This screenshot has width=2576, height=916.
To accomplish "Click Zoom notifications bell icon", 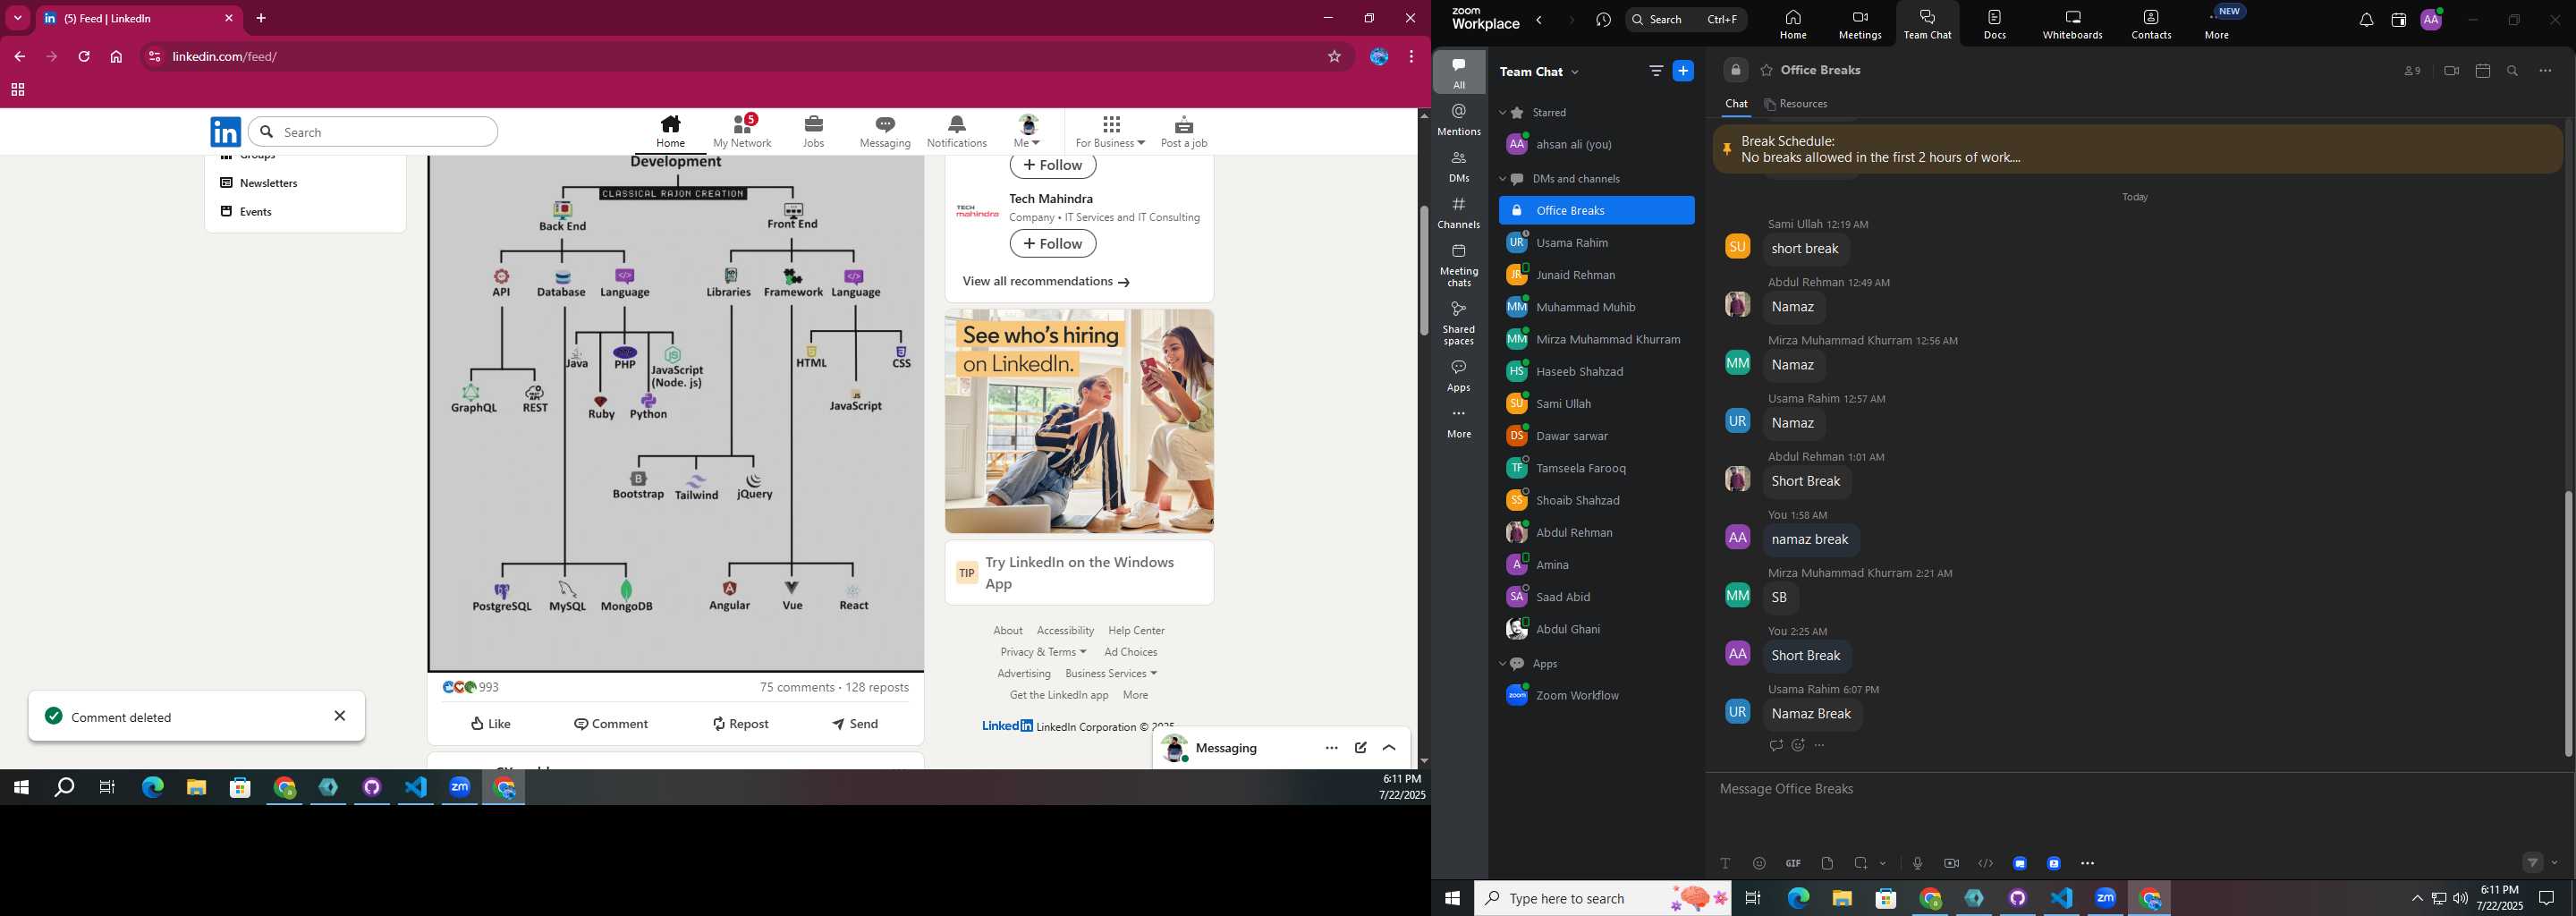I will pos(2365,20).
